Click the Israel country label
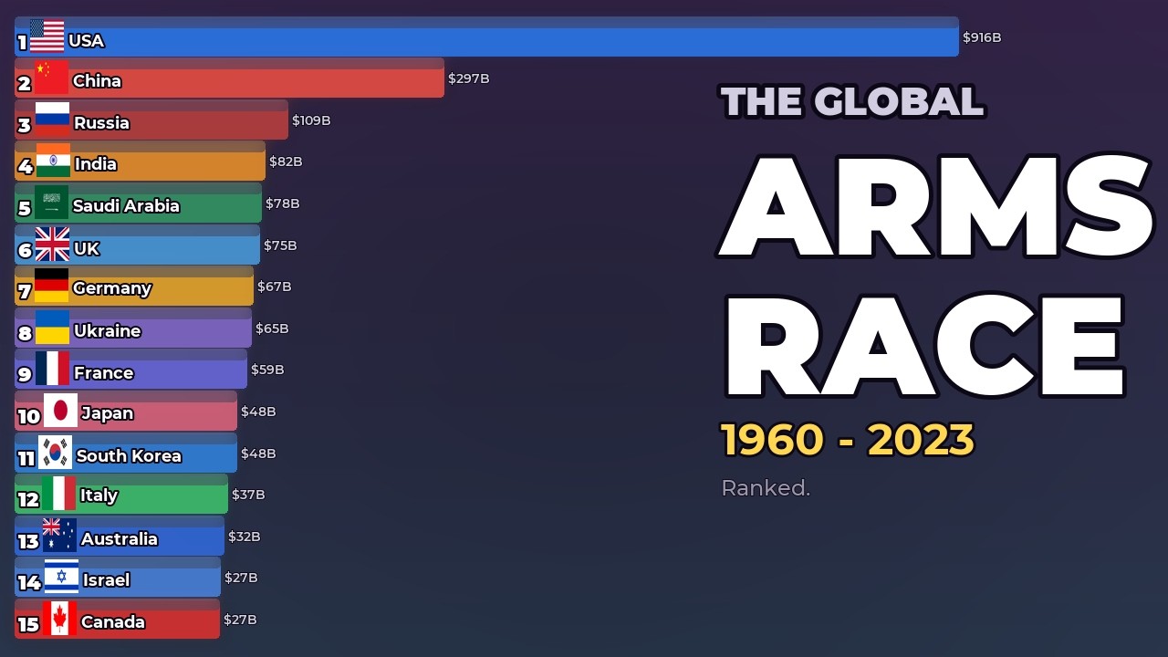Screen dimensions: 1168x657 click(x=107, y=579)
